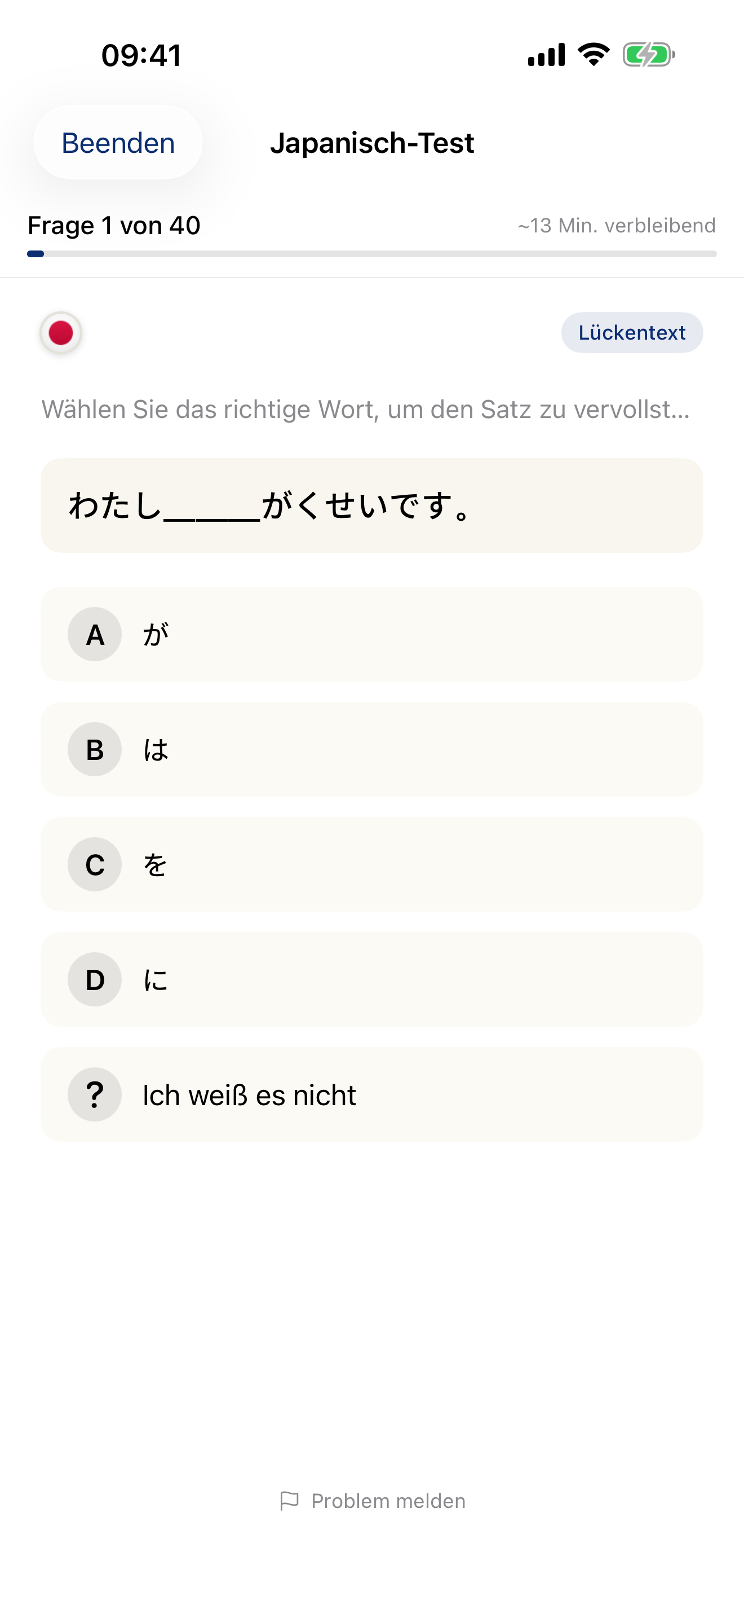Image resolution: width=744 pixels, height=1618 pixels.
Task: Select answer D with particle に
Action: click(372, 979)
